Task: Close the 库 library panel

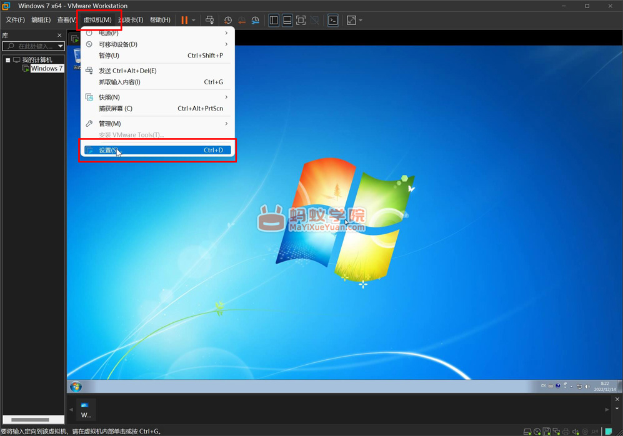Action: click(x=59, y=36)
